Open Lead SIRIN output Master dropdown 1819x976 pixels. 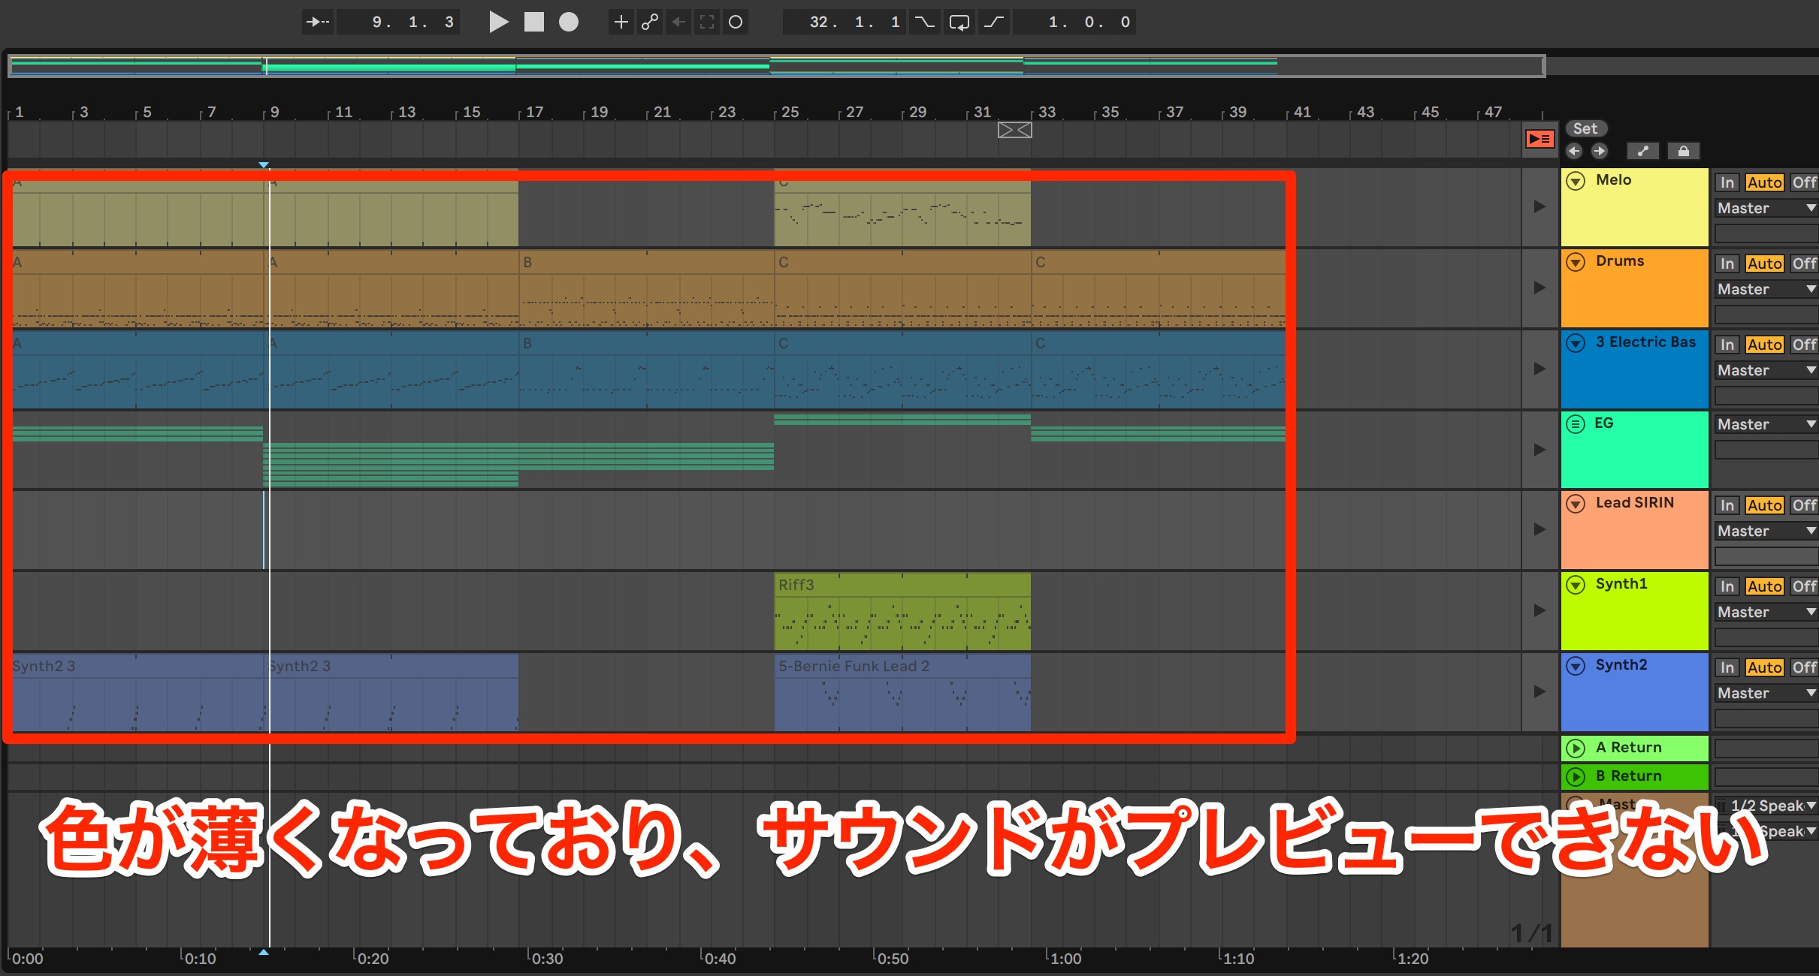click(x=1766, y=531)
